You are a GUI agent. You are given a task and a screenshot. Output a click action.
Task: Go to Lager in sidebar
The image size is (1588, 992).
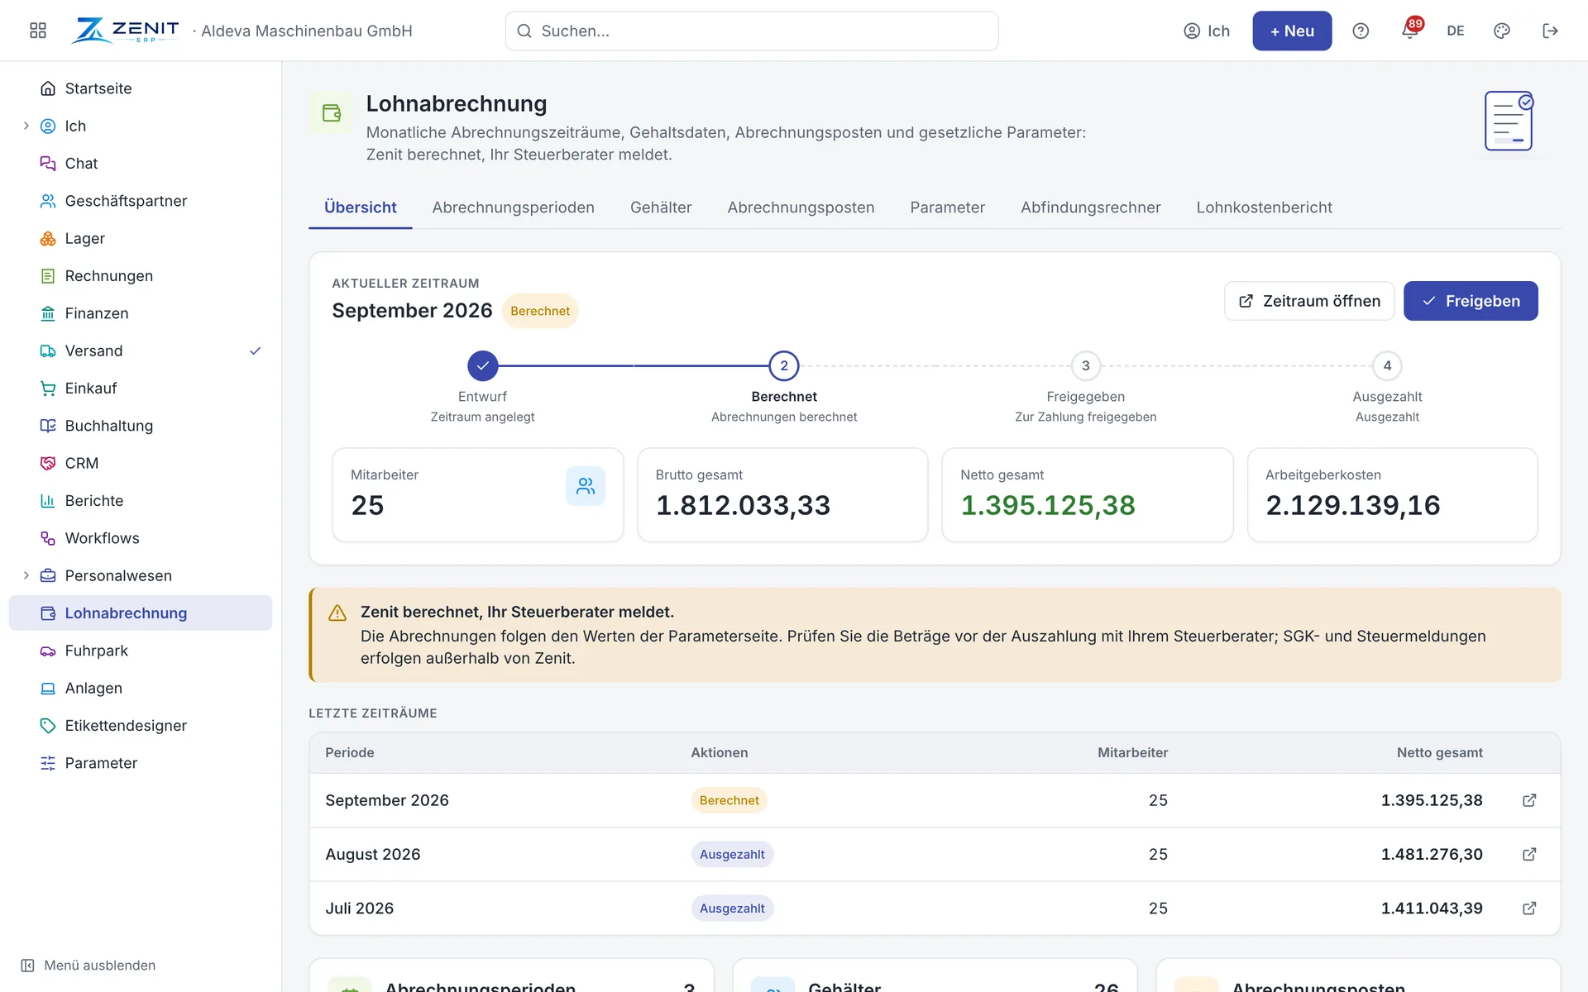tap(141, 238)
